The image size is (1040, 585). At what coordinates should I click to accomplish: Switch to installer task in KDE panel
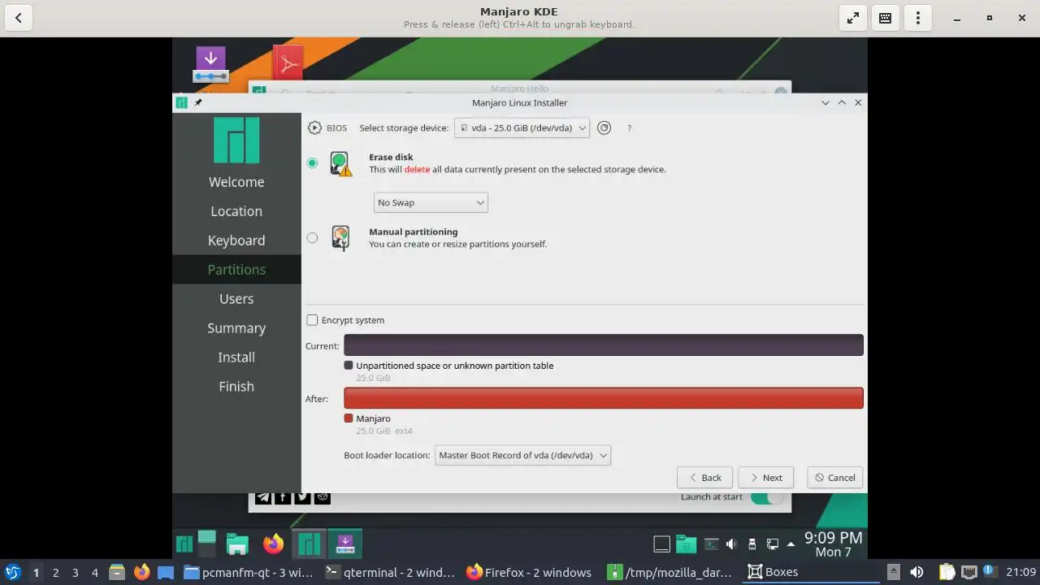click(344, 544)
